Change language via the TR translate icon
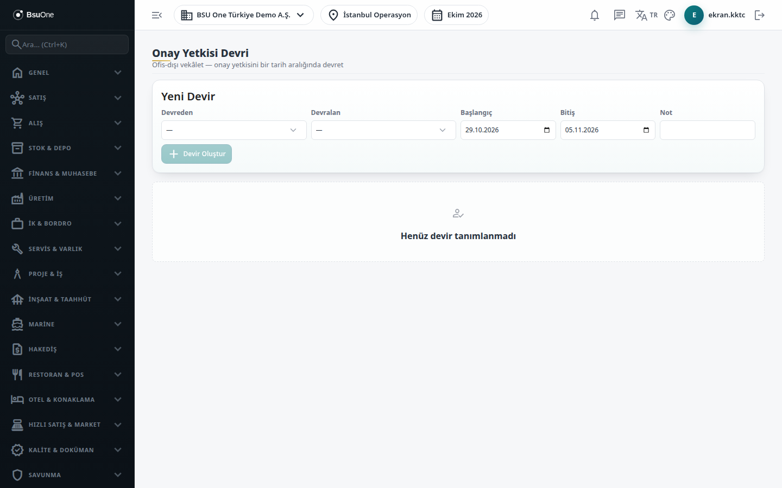The width and height of the screenshot is (782, 488). [x=646, y=15]
